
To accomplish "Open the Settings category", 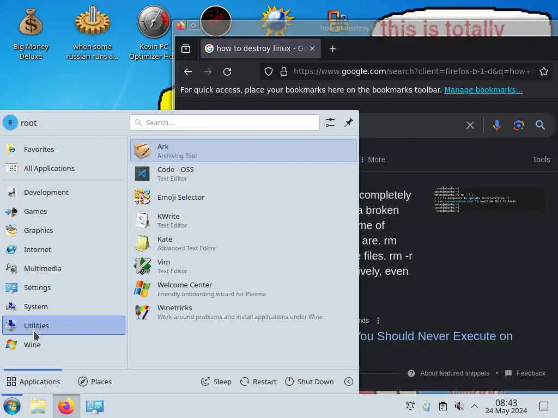I will [x=64, y=287].
